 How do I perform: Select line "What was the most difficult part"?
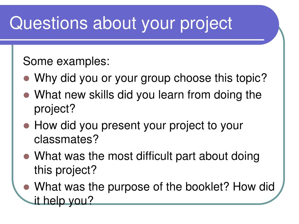147,156
